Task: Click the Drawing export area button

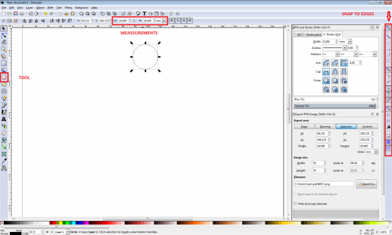Action: pyautogui.click(x=325, y=127)
